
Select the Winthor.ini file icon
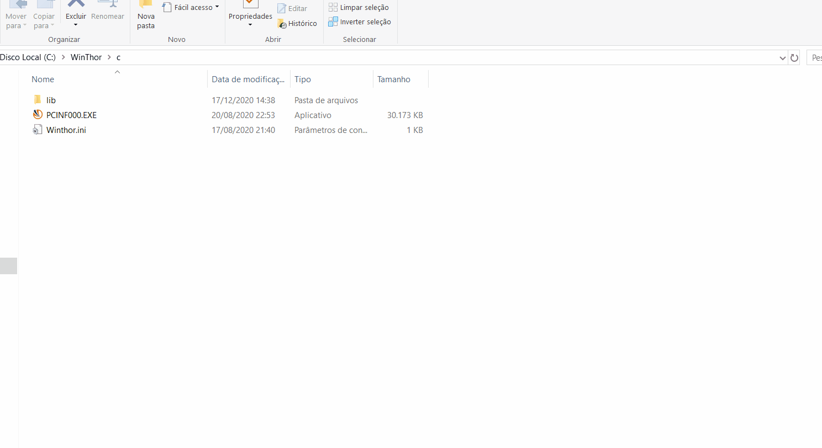click(38, 130)
